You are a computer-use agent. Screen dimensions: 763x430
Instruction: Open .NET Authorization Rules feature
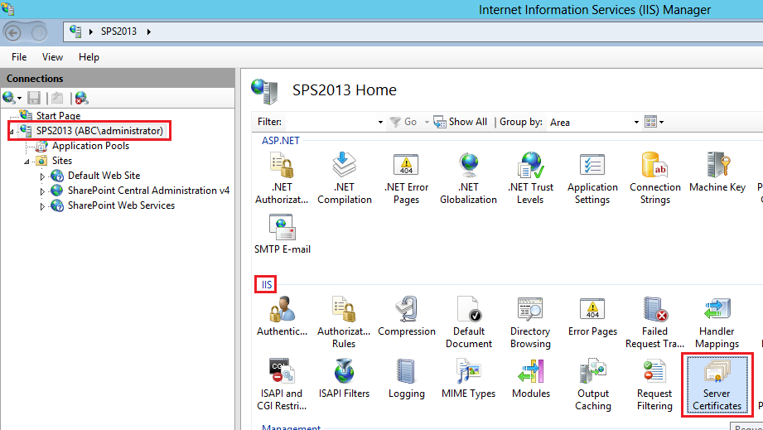[282, 178]
